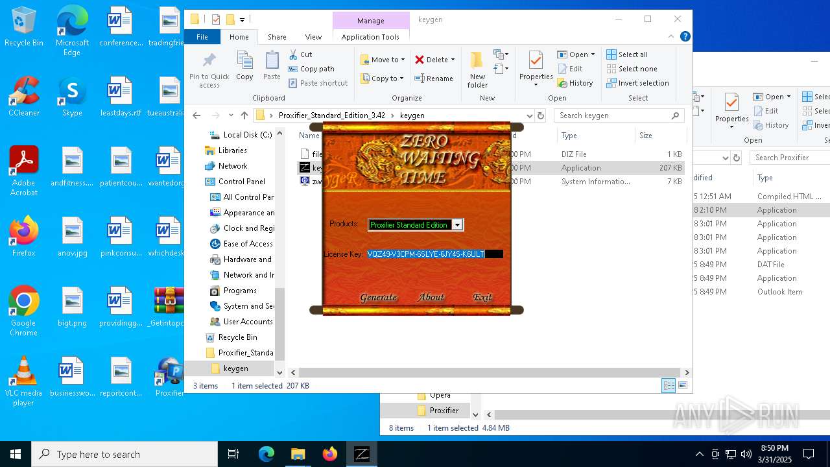Switch to the Home tab
Image resolution: width=830 pixels, height=467 pixels.
click(x=239, y=37)
